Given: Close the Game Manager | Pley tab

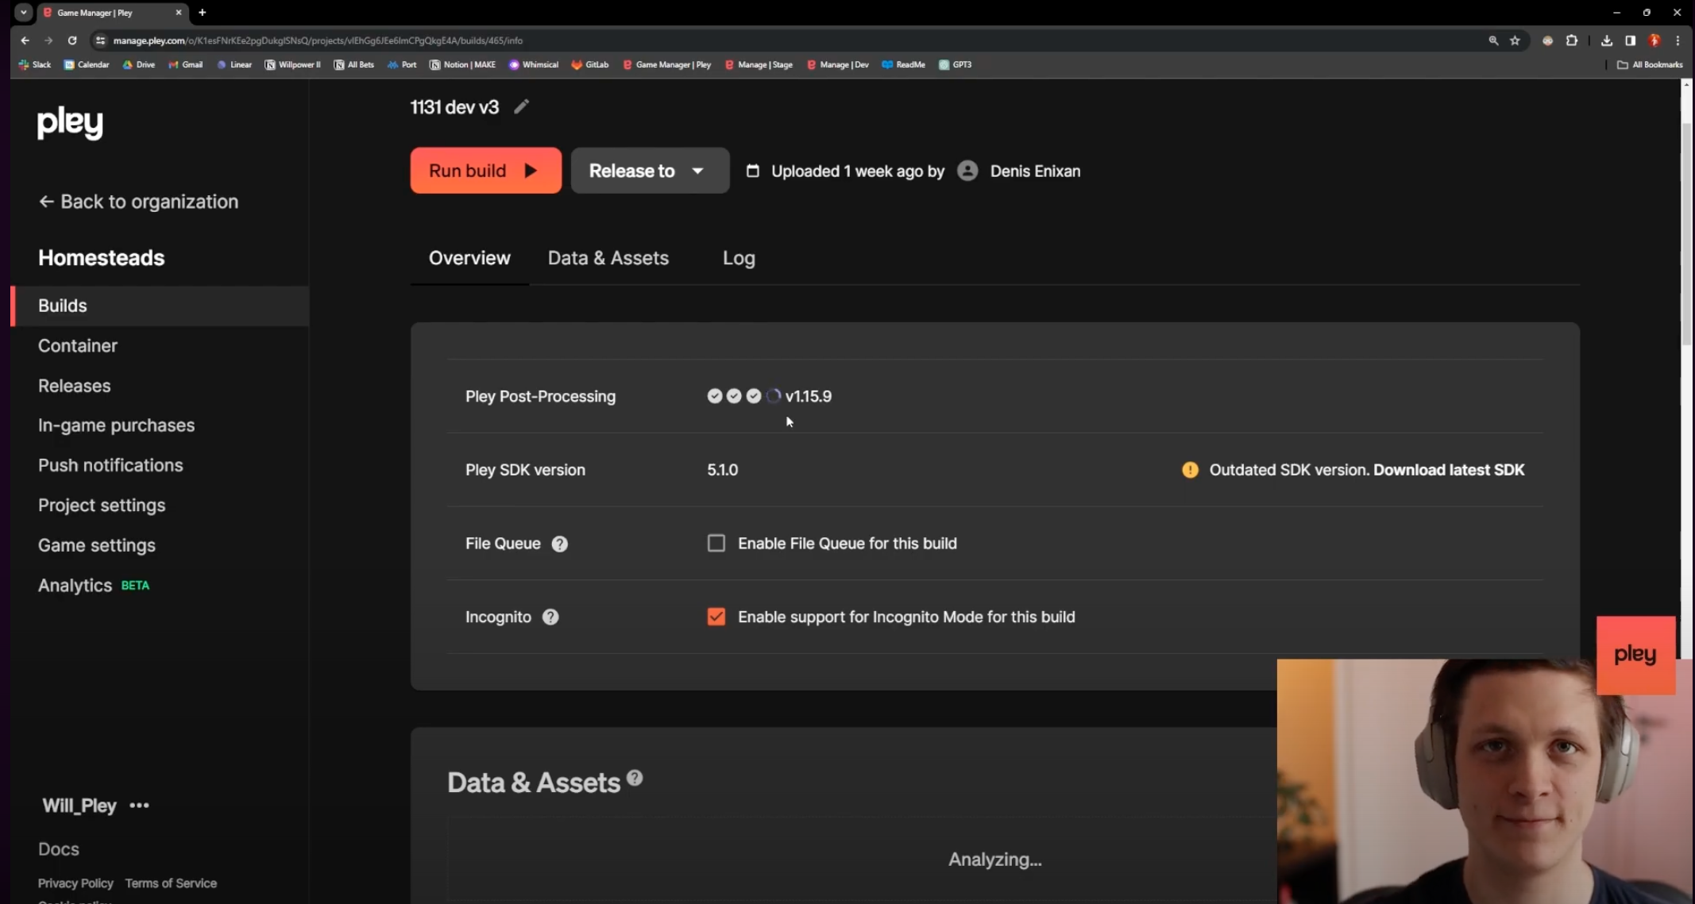Looking at the screenshot, I should coord(178,13).
